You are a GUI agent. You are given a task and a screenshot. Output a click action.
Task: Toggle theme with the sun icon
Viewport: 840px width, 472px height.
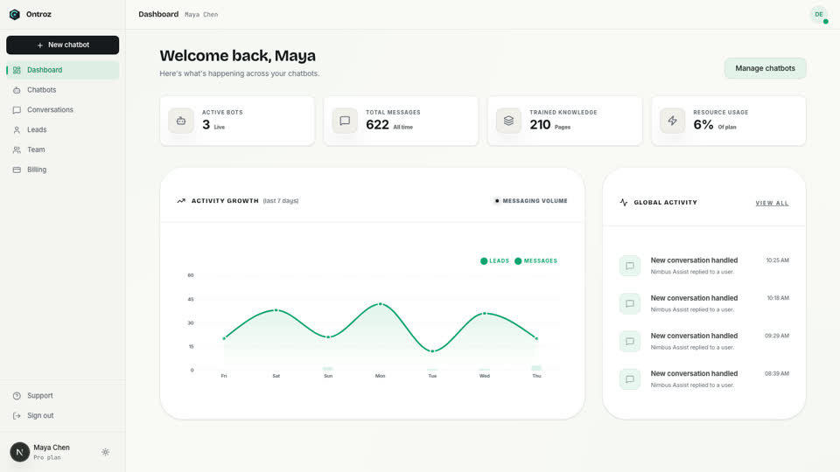click(106, 452)
